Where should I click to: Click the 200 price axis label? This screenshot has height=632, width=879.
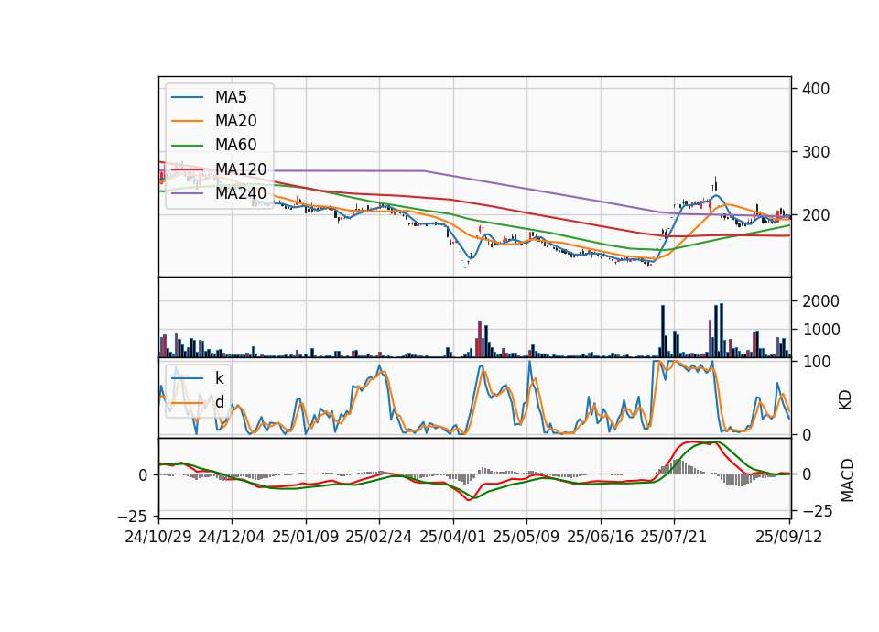point(816,215)
